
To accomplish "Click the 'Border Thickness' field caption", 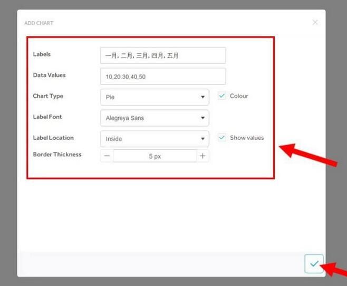I will tap(57, 155).
